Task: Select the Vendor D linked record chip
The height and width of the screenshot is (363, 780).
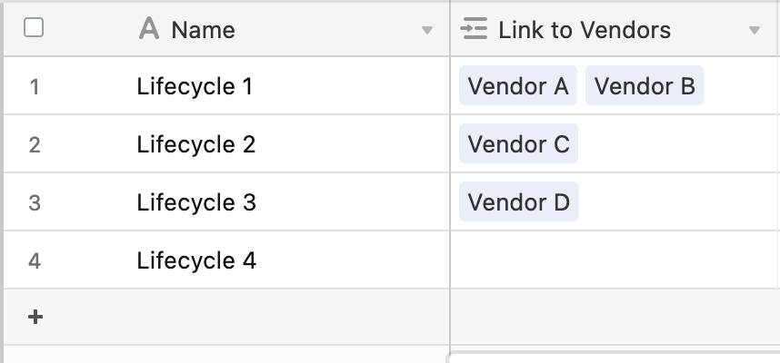Action: (x=519, y=201)
